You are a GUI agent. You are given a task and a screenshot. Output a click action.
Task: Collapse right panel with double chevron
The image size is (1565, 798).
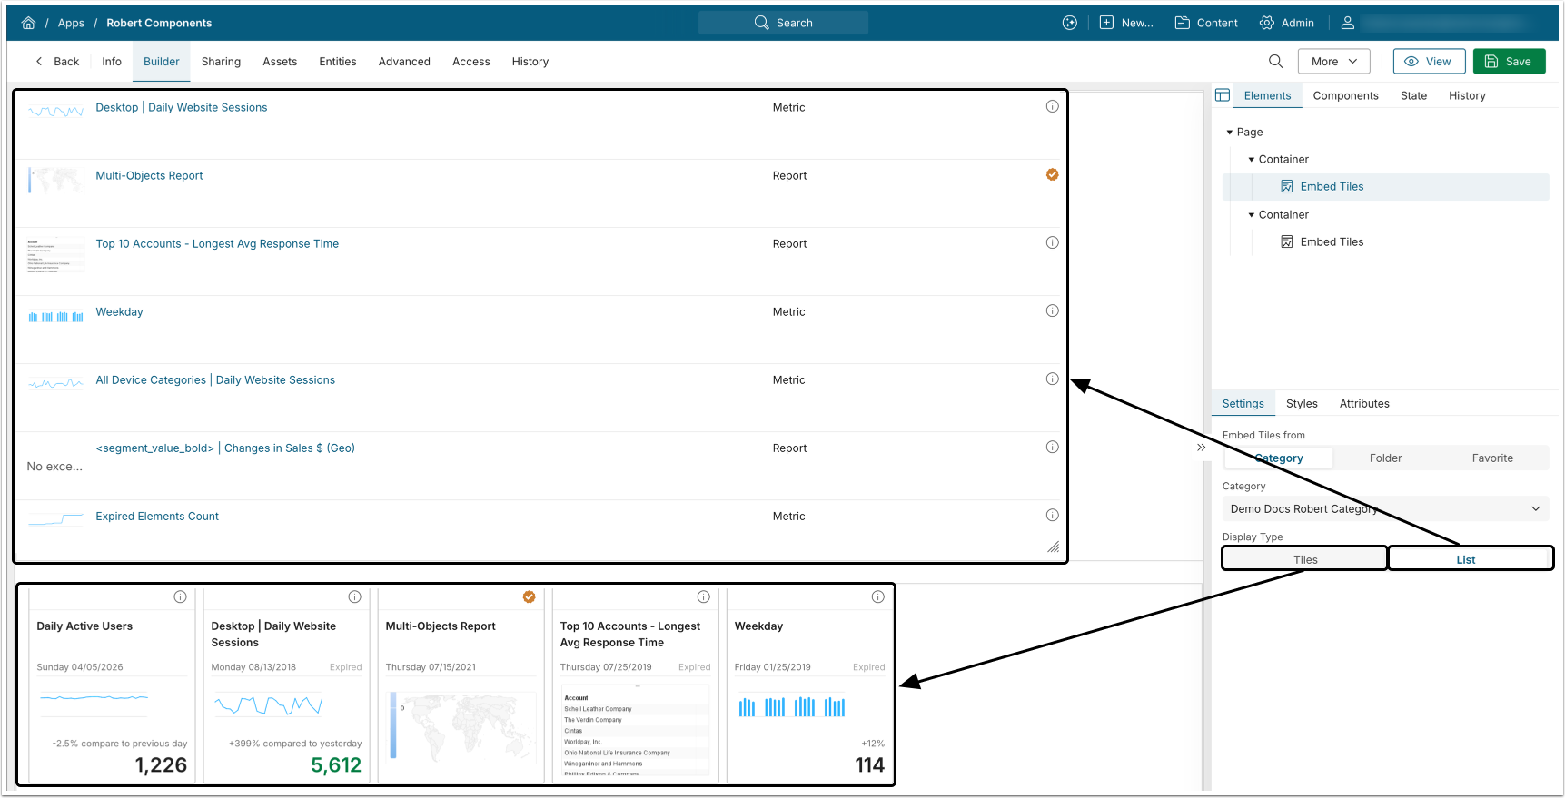[x=1201, y=448]
